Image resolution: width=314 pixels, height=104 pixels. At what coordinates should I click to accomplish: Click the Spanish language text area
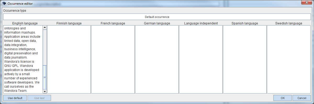pyautogui.click(x=245, y=59)
